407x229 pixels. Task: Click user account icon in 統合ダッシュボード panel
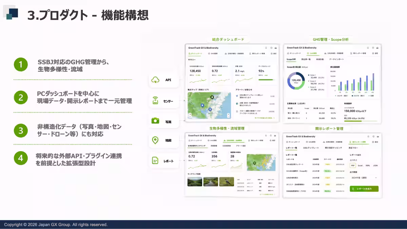point(276,48)
